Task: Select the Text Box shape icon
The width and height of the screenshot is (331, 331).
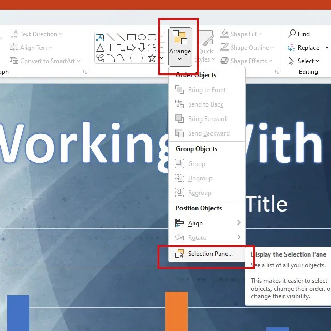Action: (x=100, y=37)
